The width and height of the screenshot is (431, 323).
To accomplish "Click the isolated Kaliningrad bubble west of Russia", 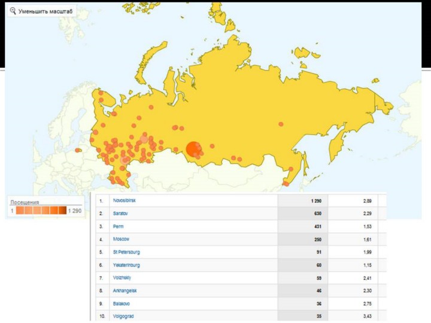I will coord(78,150).
